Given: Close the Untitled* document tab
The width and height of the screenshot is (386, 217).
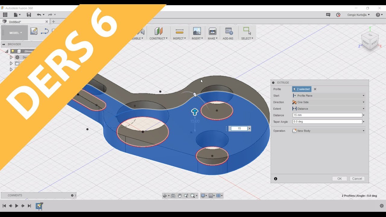Looking at the screenshot, I should (x=47, y=22).
